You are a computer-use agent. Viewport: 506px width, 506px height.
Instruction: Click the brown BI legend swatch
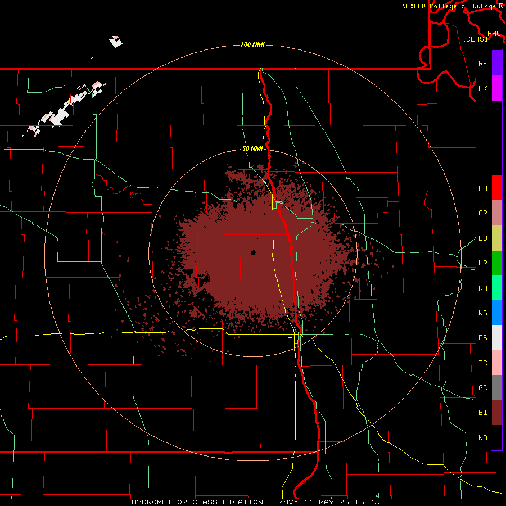click(x=496, y=413)
